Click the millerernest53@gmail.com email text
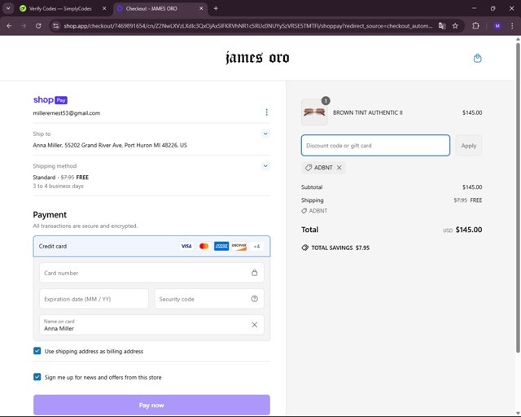521x417 pixels. point(67,113)
